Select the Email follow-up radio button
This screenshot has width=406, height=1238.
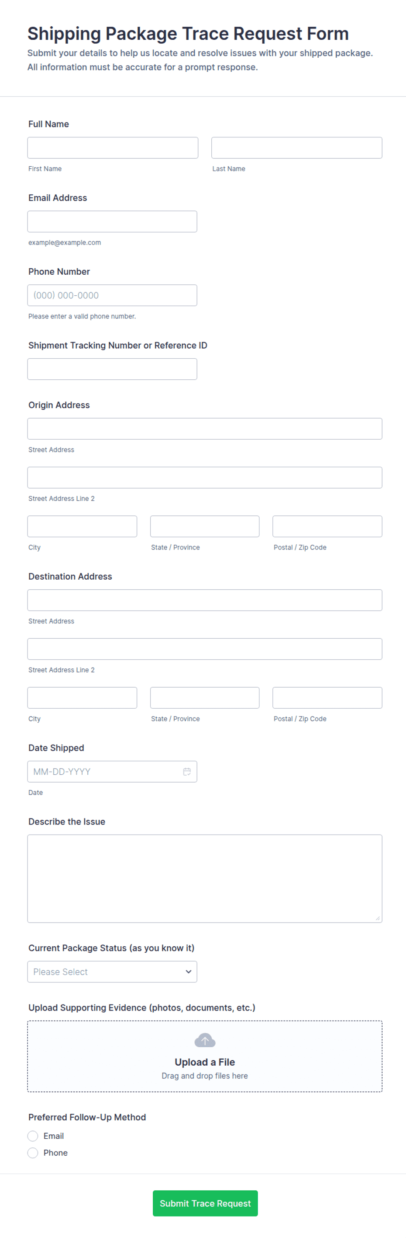(x=33, y=1136)
